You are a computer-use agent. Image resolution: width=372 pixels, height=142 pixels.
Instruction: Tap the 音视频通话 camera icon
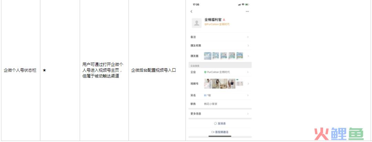[213, 132]
